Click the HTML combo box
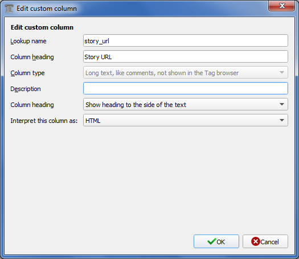 point(185,120)
